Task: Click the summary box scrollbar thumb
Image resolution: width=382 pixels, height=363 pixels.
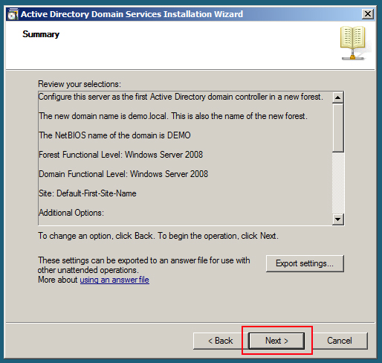Action: pos(337,128)
